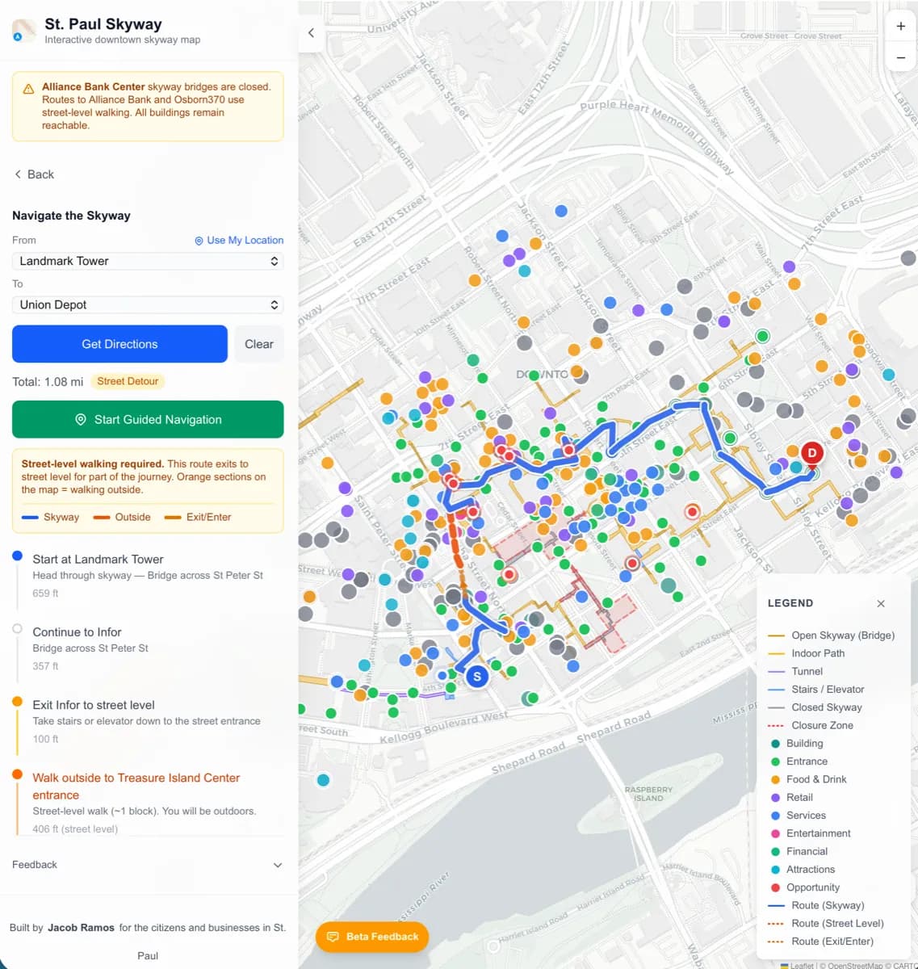The image size is (918, 969).
Task: Open the To dropdown showing Union Depot
Action: click(x=148, y=304)
